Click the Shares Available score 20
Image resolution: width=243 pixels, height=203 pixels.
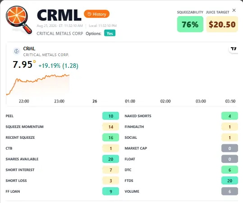[110, 159]
